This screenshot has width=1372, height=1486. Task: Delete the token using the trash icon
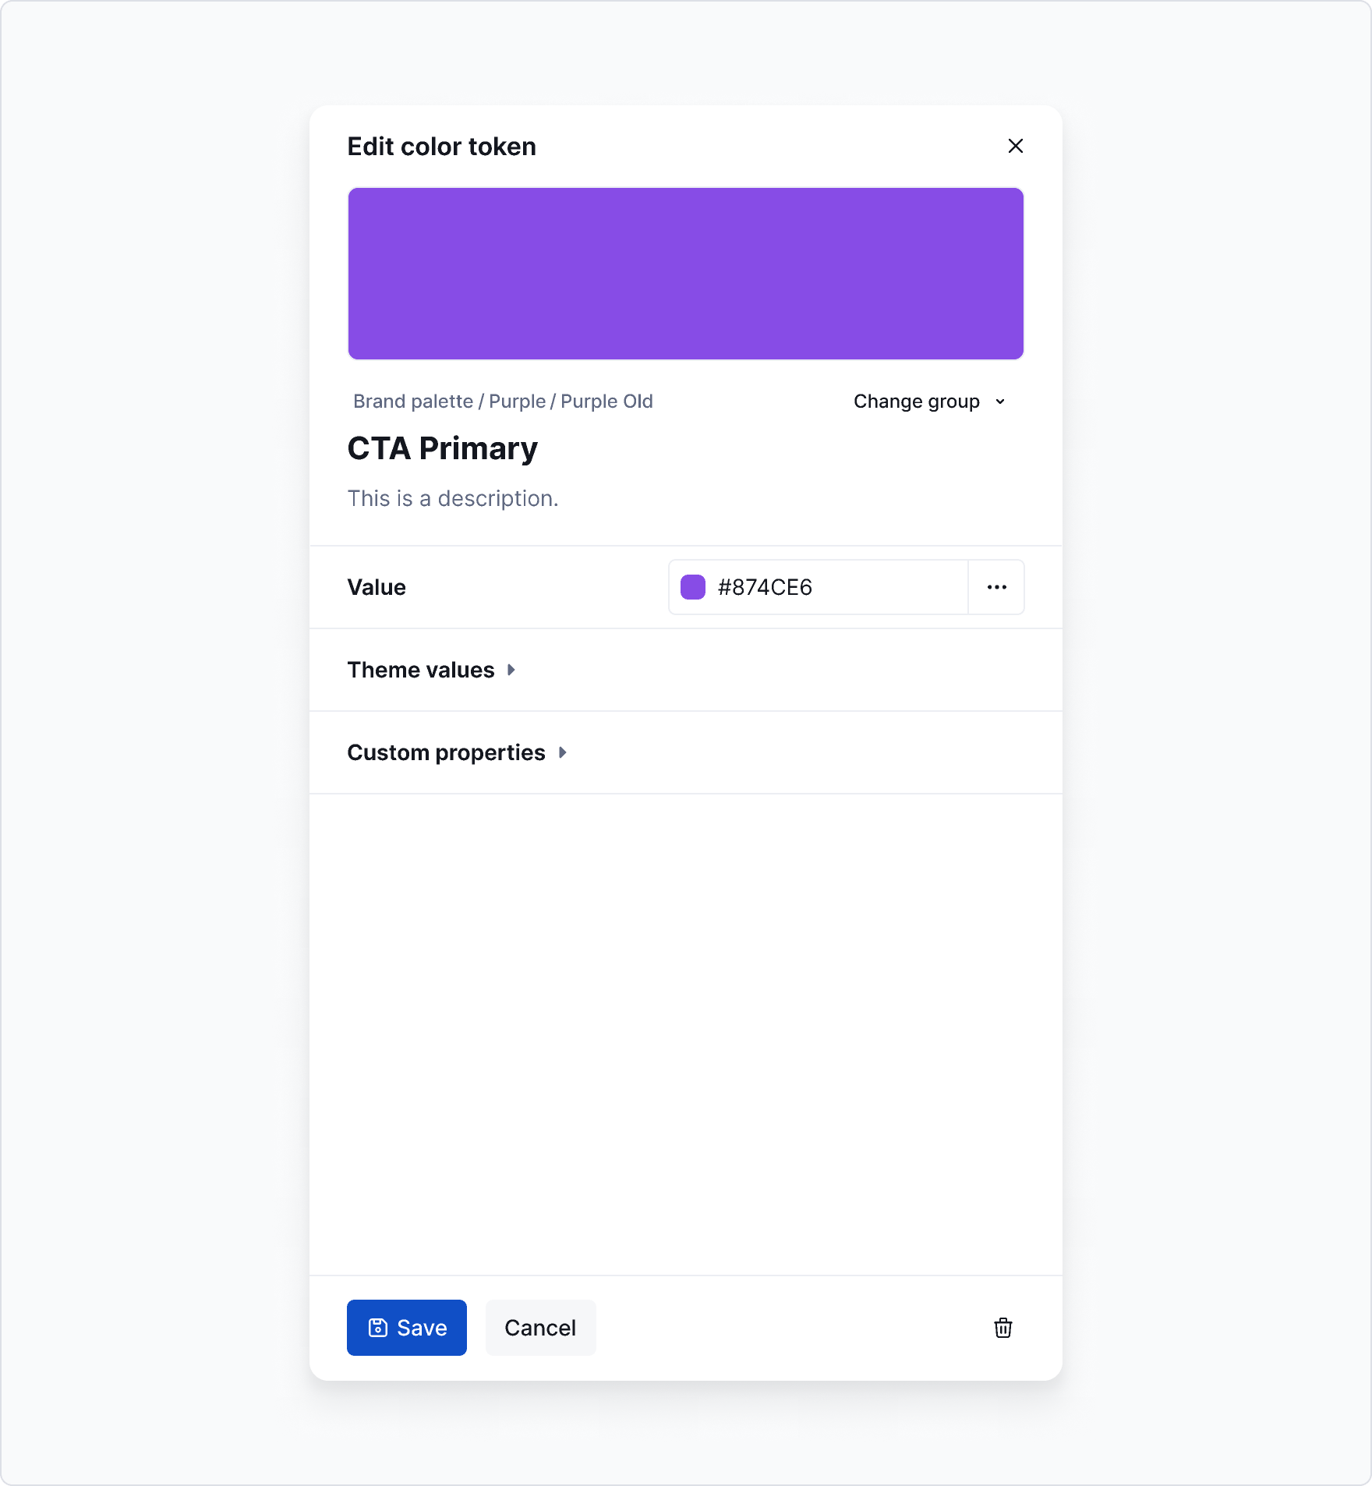point(1004,1328)
